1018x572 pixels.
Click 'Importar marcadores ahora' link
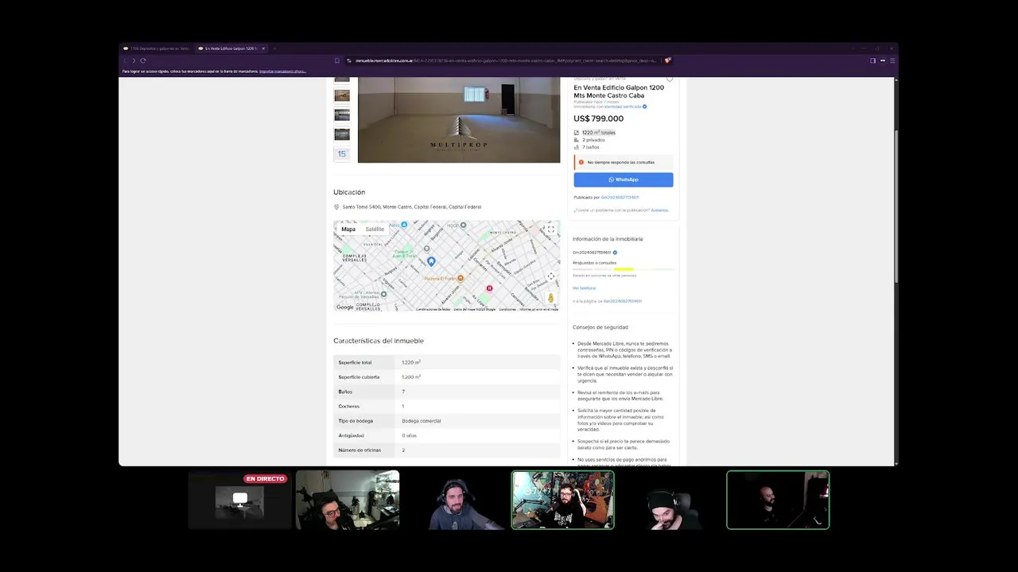point(282,71)
